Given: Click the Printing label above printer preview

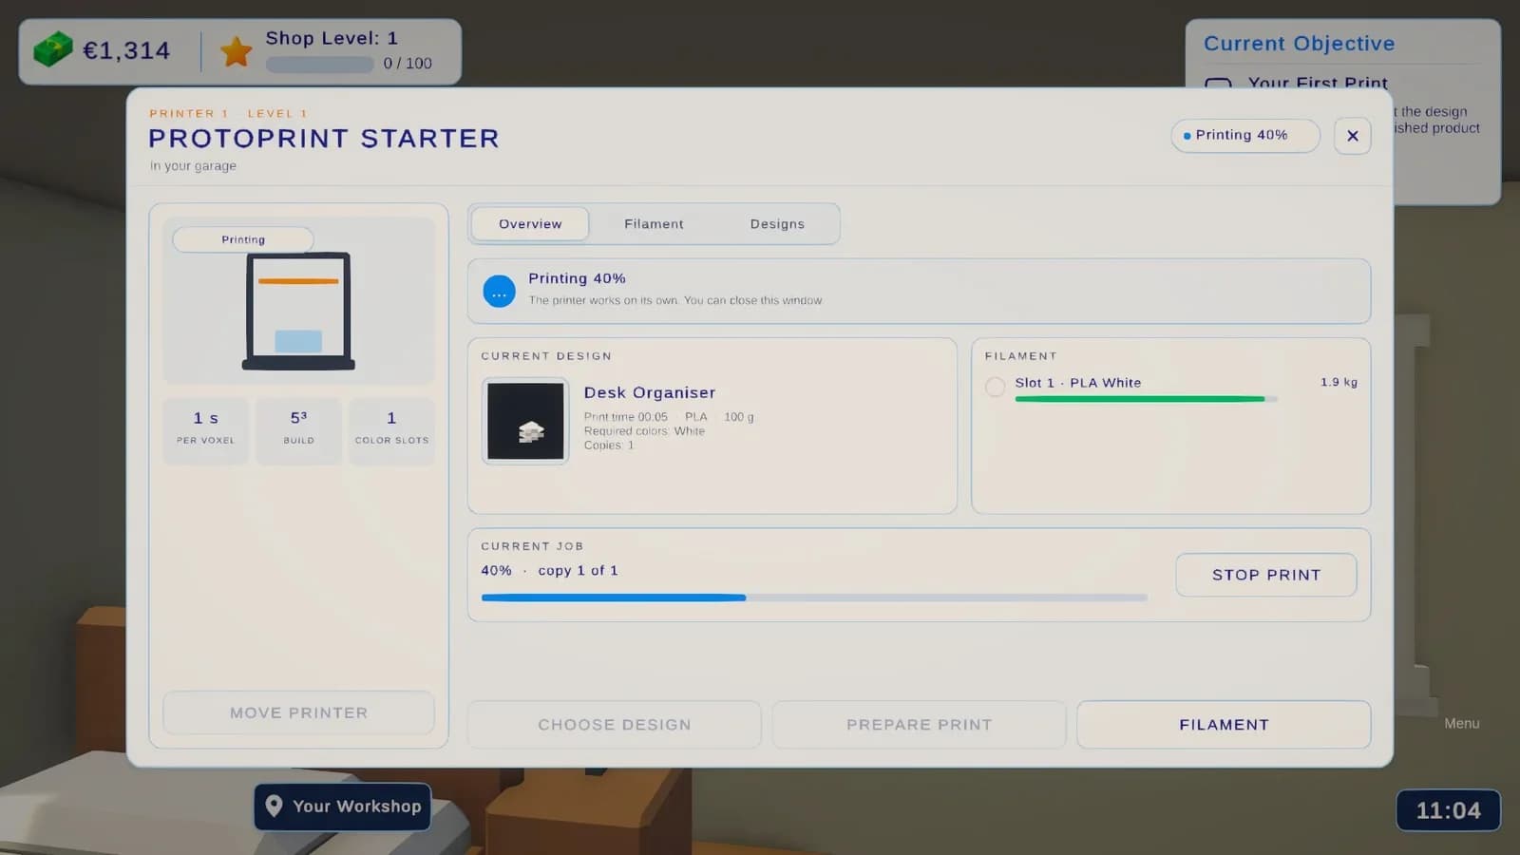Looking at the screenshot, I should (x=243, y=239).
